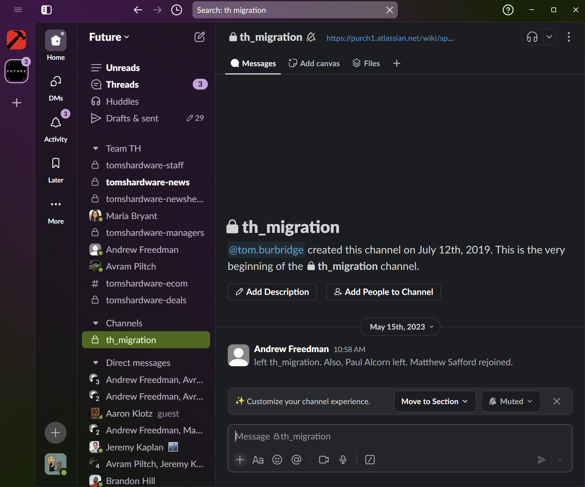Image resolution: width=585 pixels, height=487 pixels.
Task: Open tomshardware-staff channel
Action: [146, 165]
